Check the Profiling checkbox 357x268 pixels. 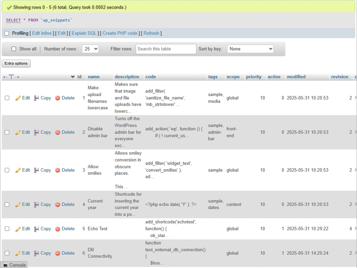6,33
